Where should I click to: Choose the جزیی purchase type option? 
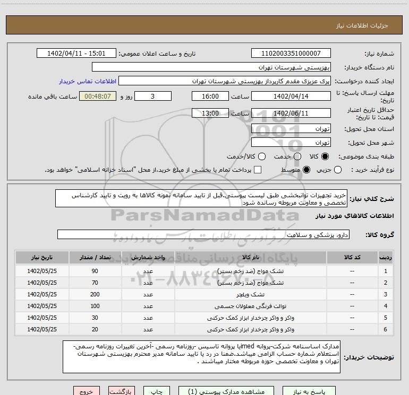pyautogui.click(x=337, y=170)
